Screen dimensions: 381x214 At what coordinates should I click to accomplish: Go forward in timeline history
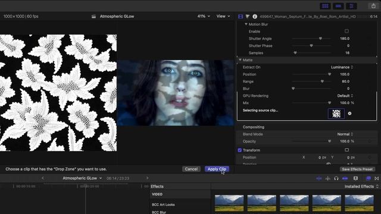coord(147,178)
